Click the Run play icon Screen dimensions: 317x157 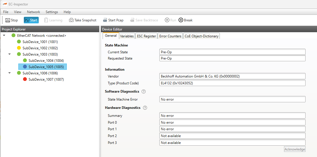[x=167, y=20]
